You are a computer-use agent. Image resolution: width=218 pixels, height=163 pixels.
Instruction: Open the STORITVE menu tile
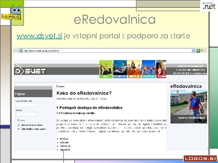pos(120,69)
